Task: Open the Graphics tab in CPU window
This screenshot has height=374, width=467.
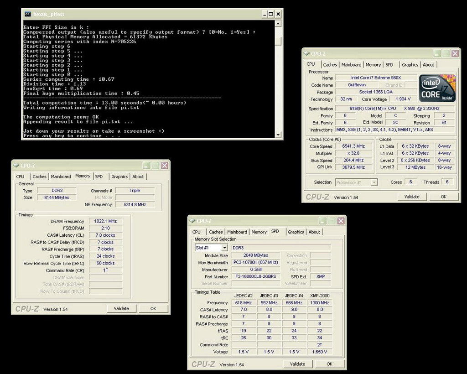Action: click(410, 65)
